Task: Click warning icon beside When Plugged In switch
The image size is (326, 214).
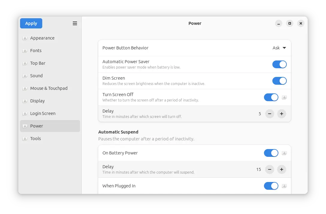Action: click(284, 186)
